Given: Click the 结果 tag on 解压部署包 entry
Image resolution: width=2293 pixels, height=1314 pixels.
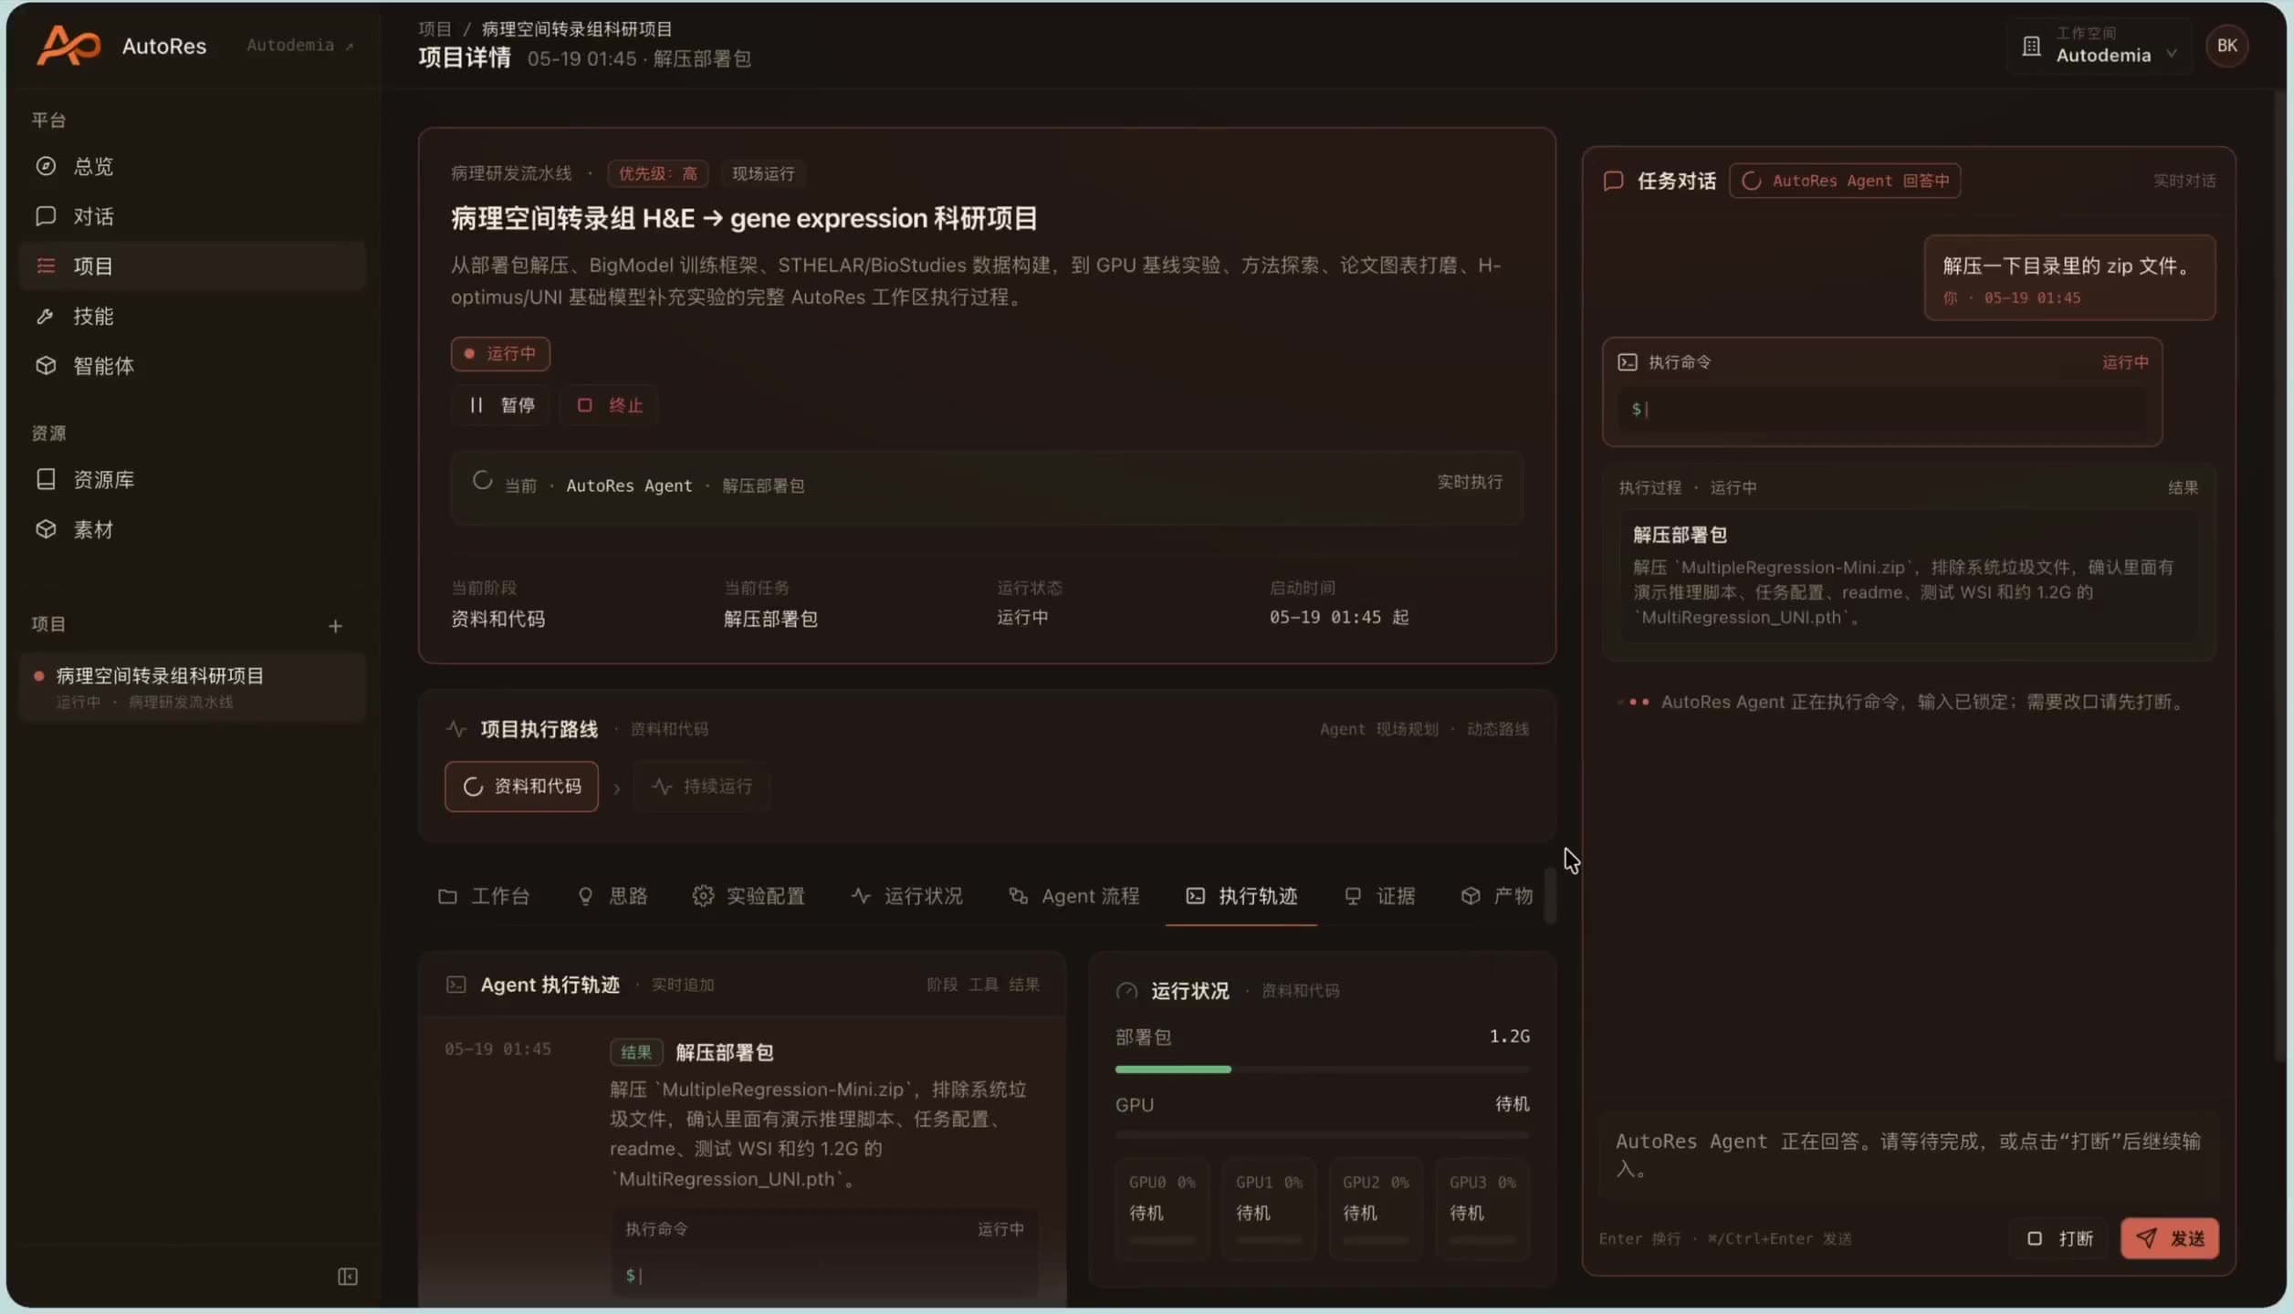Looking at the screenshot, I should [636, 1052].
